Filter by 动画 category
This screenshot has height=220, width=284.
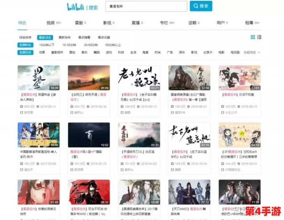(x=42, y=53)
